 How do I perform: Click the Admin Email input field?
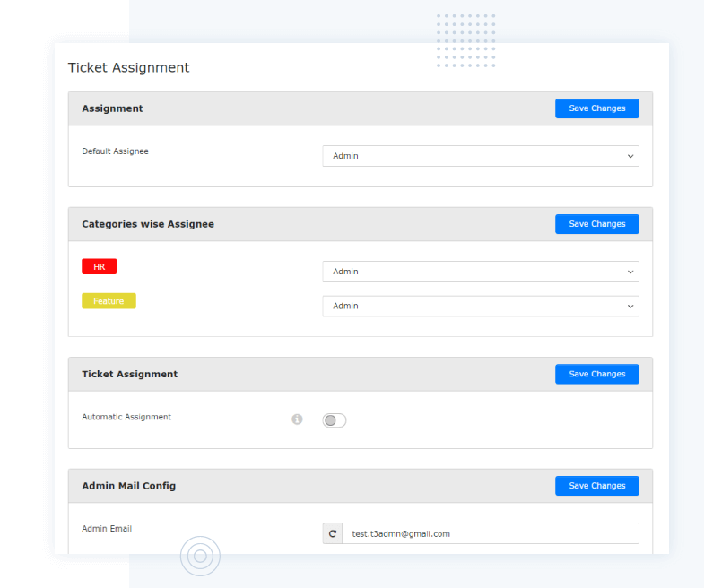490,533
